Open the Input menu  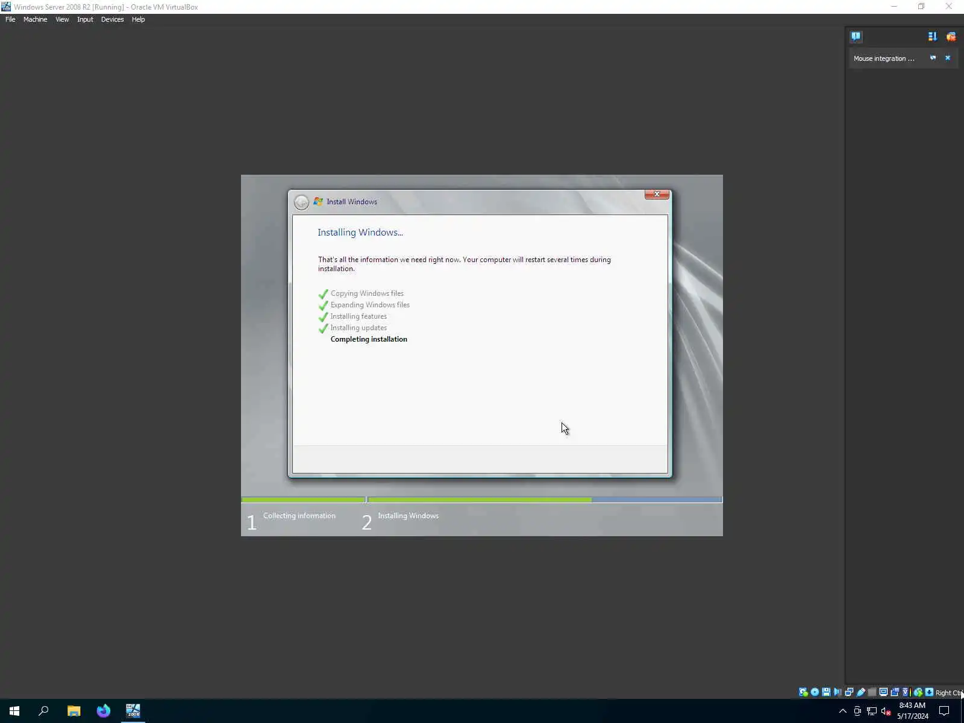click(x=85, y=19)
